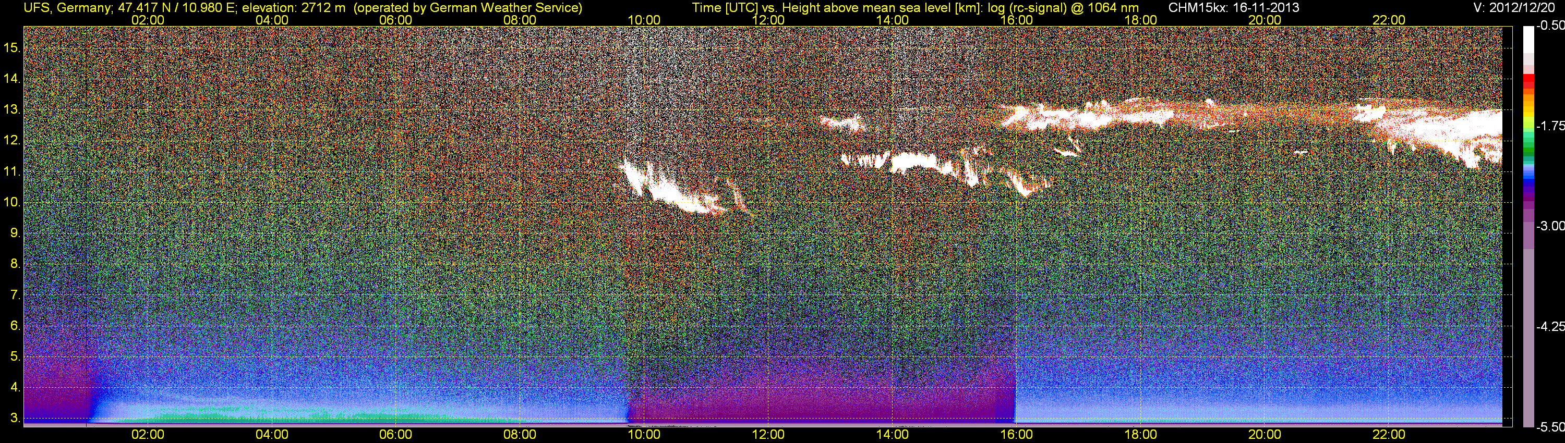Click the height axis label '7.'
The width and height of the screenshot is (1565, 443).
tap(15, 295)
